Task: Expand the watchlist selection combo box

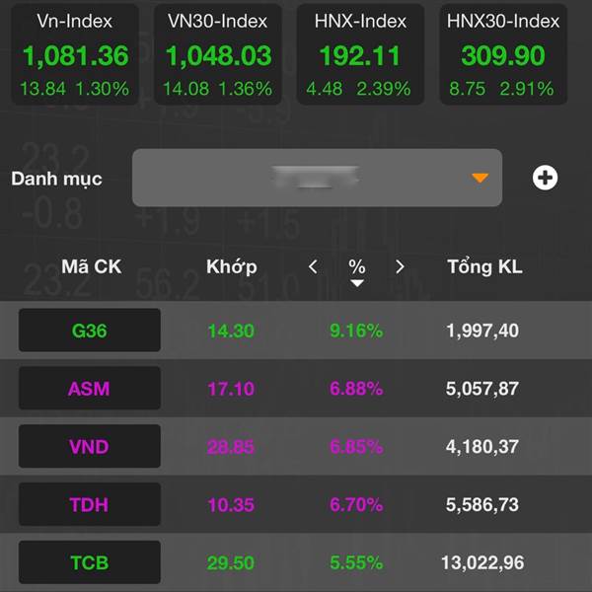Action: pos(317,178)
